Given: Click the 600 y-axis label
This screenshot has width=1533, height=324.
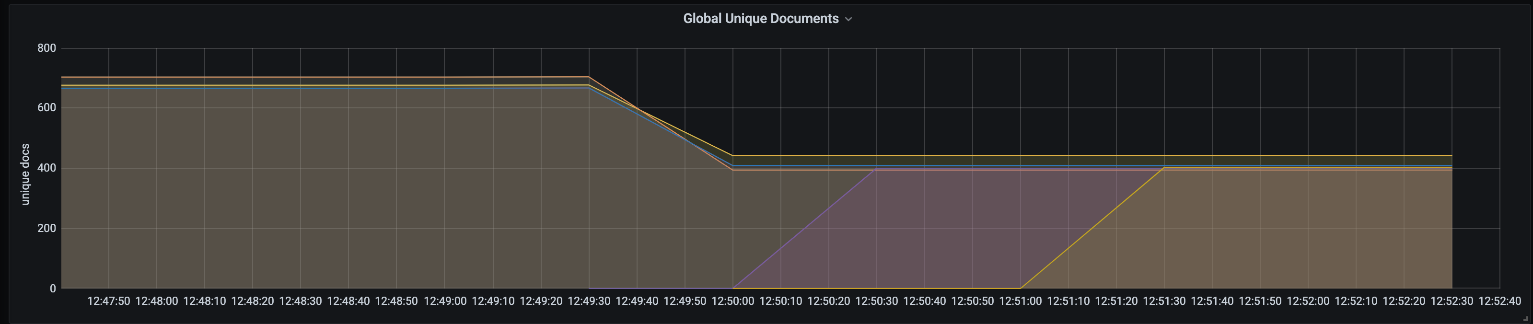Looking at the screenshot, I should coord(46,108).
